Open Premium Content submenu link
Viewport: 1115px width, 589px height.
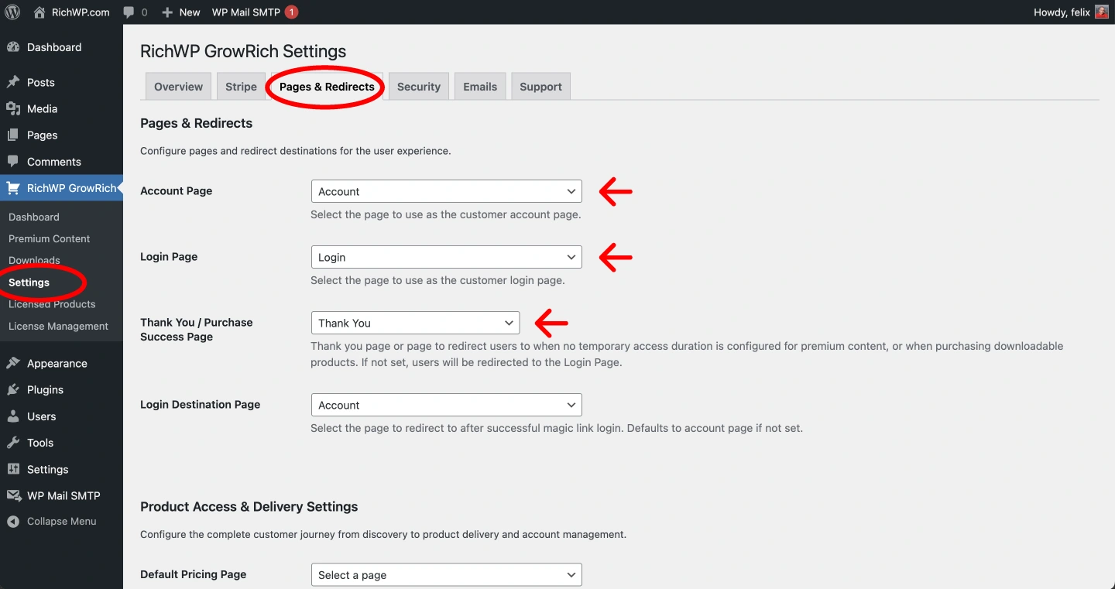tap(49, 239)
